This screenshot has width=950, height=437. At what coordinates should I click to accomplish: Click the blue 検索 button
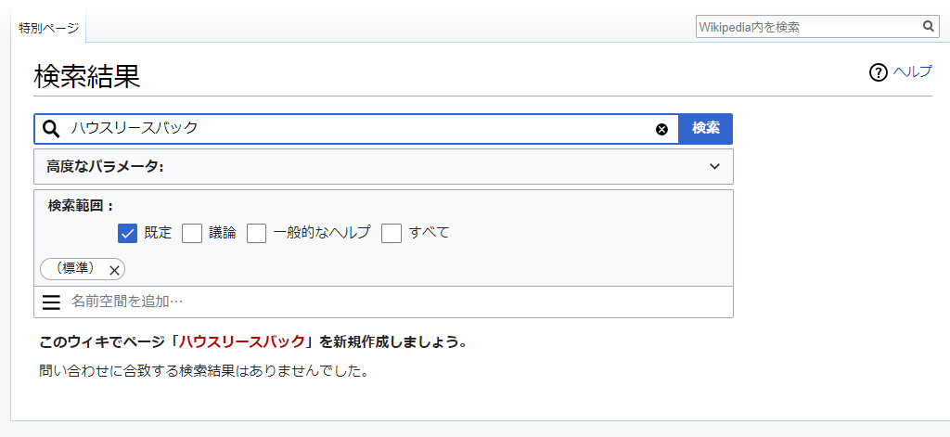(x=706, y=128)
